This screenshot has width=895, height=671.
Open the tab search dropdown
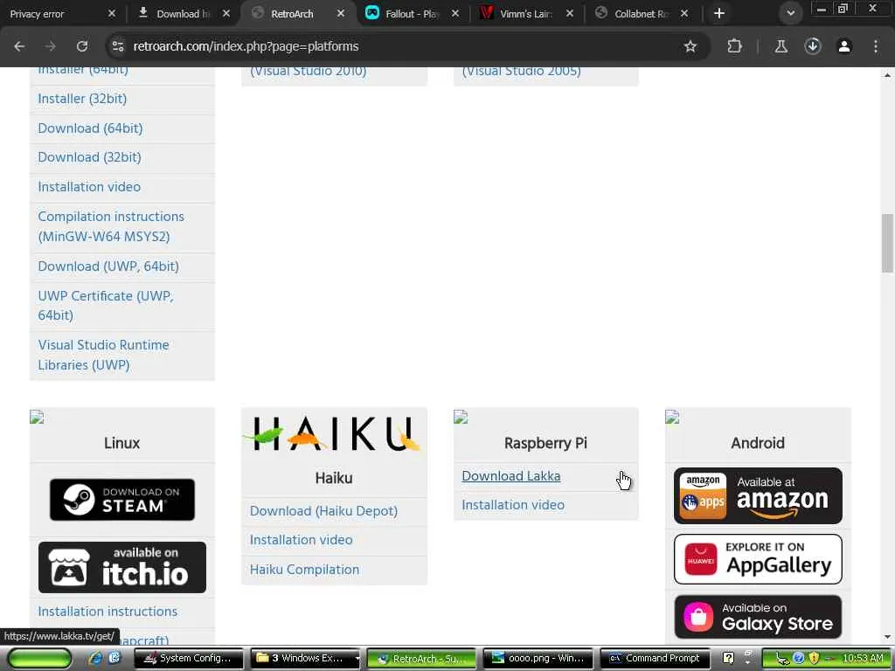(790, 14)
